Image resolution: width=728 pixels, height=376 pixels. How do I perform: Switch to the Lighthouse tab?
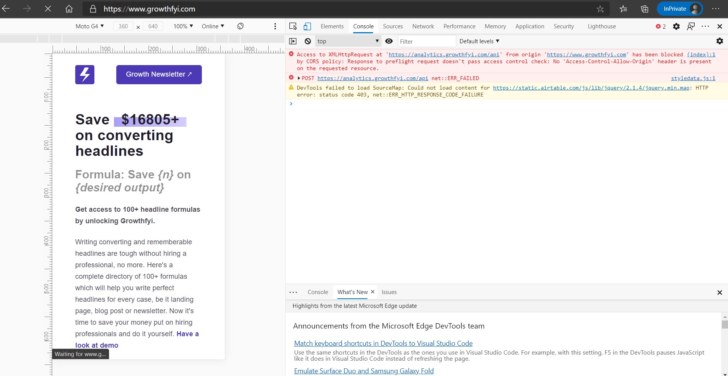click(x=602, y=26)
